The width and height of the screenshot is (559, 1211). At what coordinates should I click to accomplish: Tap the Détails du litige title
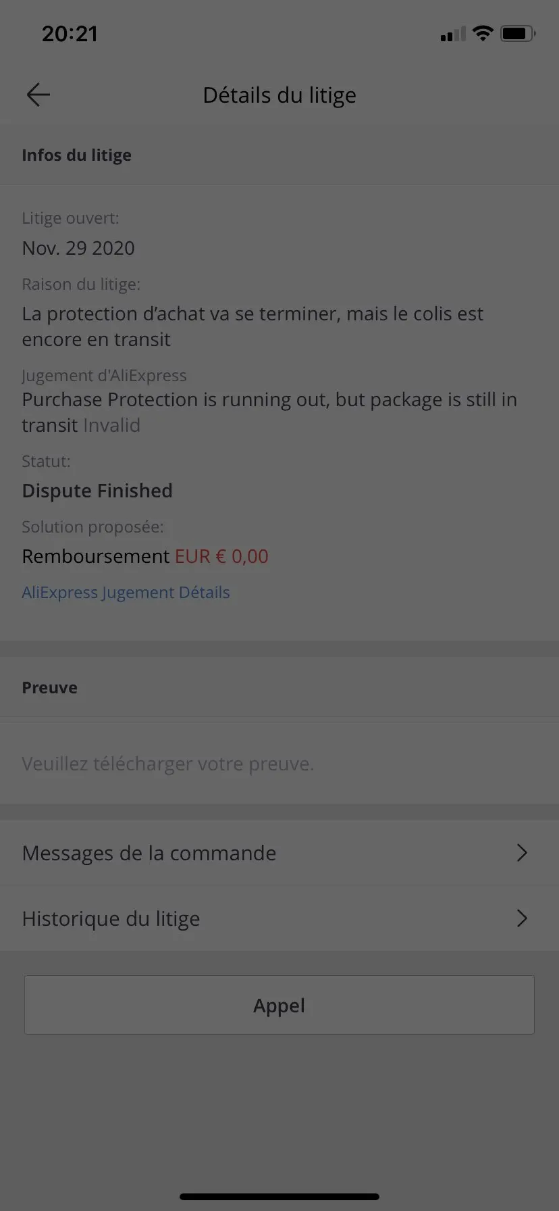(x=279, y=95)
